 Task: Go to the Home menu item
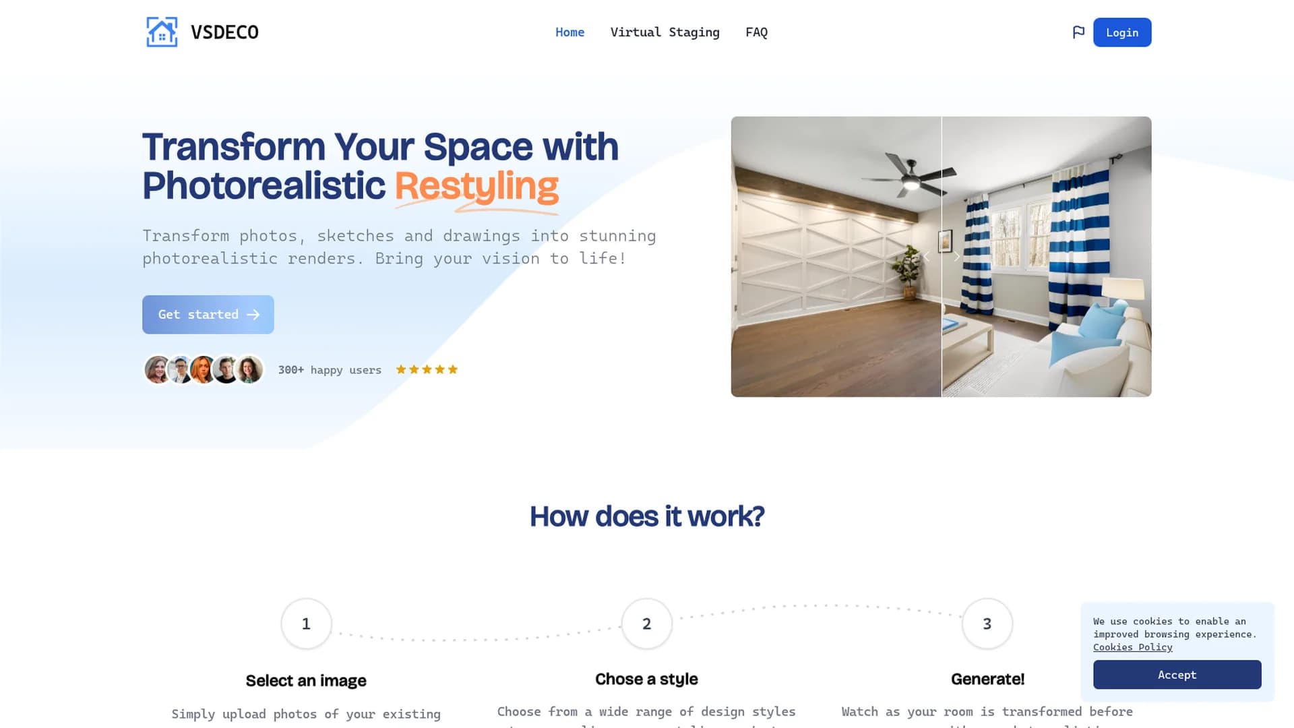(x=569, y=32)
